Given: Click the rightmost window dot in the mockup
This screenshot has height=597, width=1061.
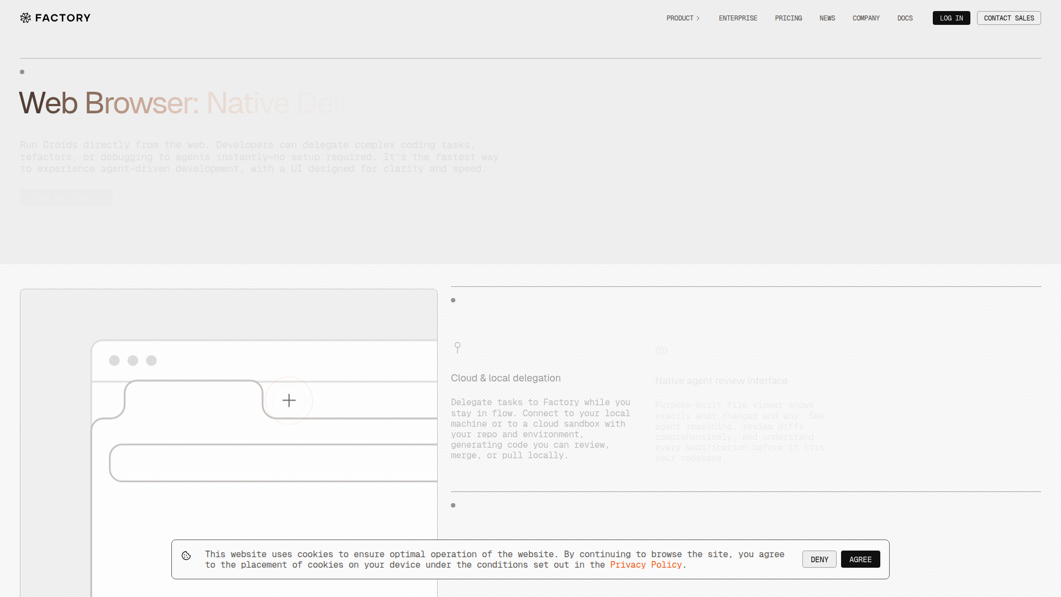Looking at the screenshot, I should 151,360.
